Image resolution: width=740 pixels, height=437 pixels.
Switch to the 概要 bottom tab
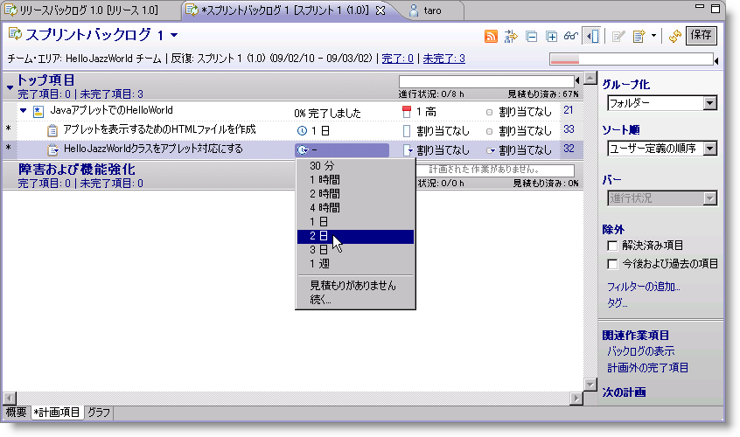click(x=16, y=413)
